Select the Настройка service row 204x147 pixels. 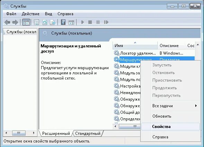tap(127, 86)
